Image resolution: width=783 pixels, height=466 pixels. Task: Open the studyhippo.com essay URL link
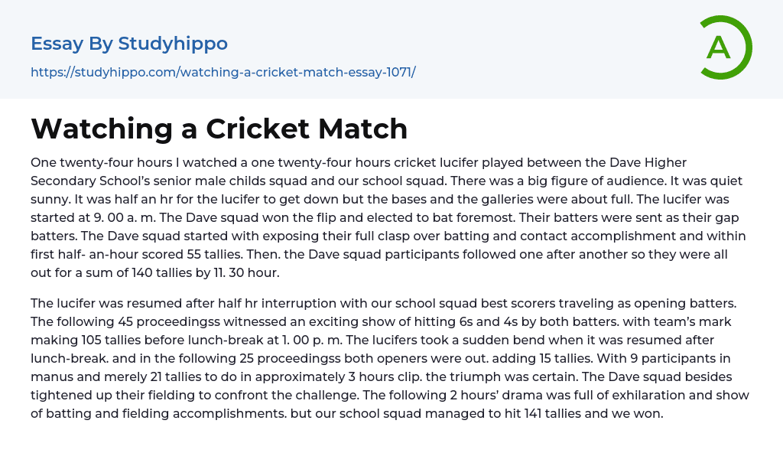(x=223, y=72)
